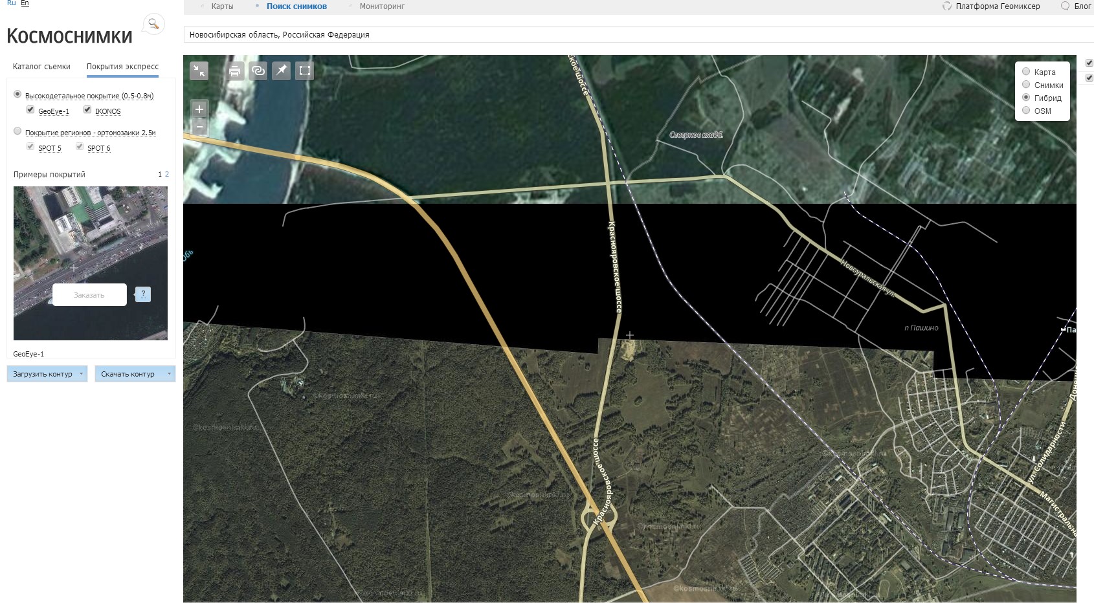1094x603 pixels.
Task: Zoom out the map with the minus button
Action: point(199,127)
